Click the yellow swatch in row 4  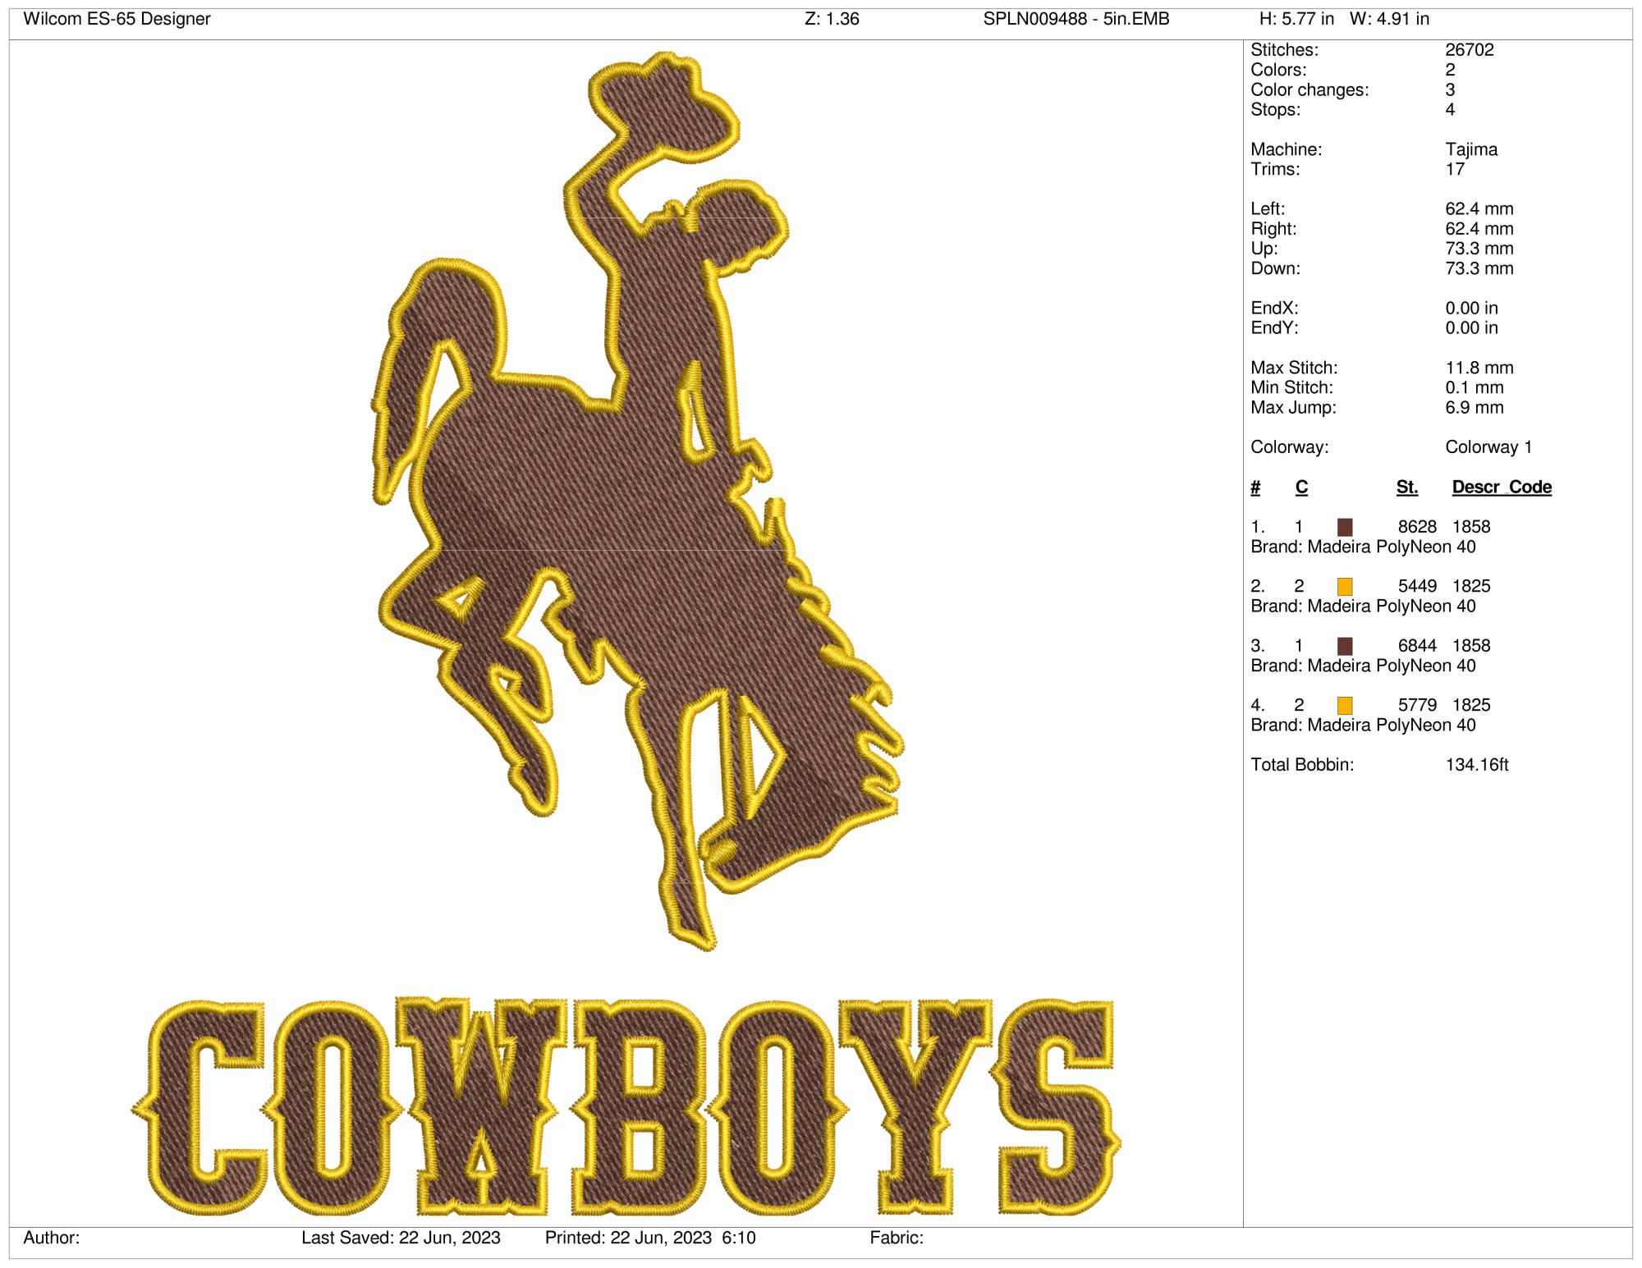click(x=1345, y=705)
